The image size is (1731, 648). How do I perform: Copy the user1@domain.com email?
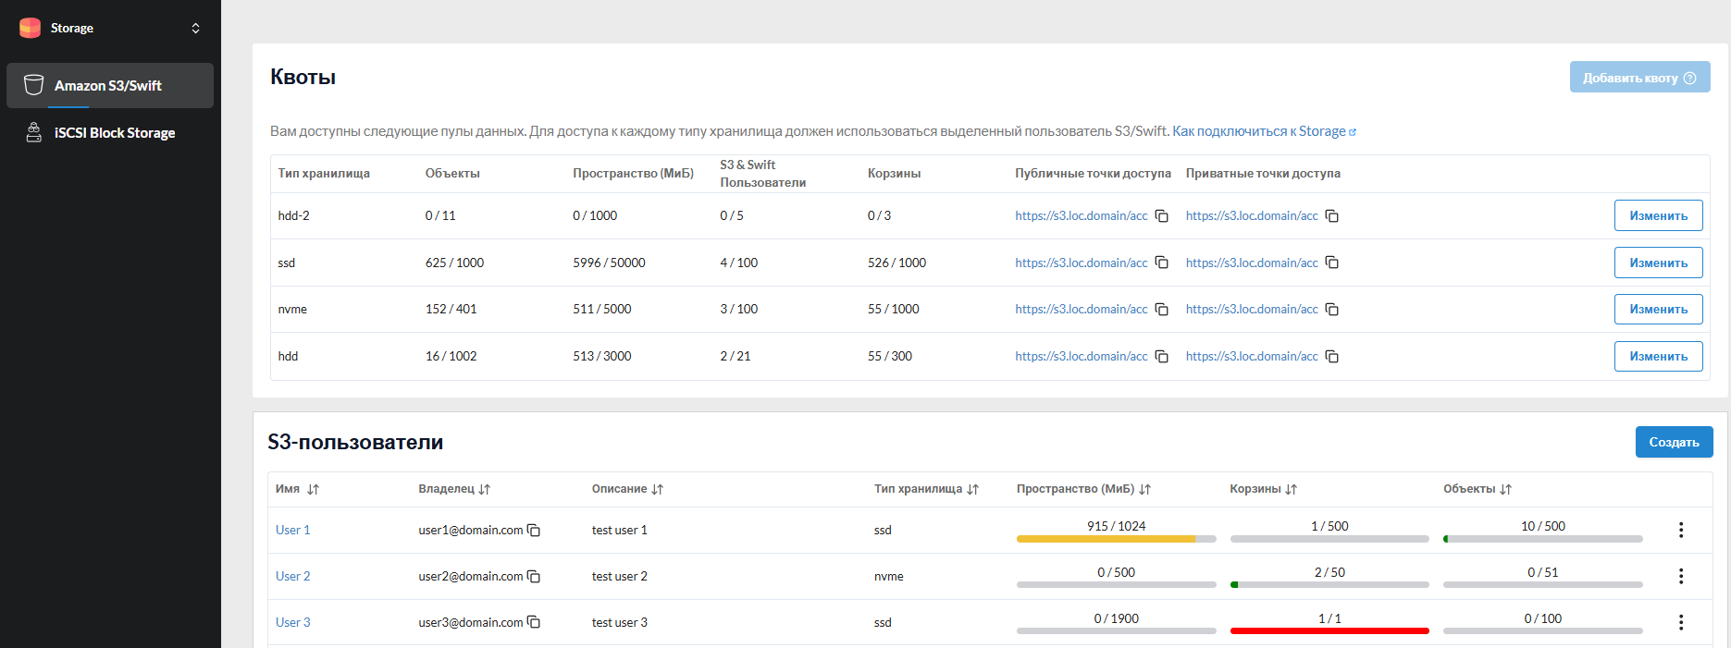(x=534, y=531)
